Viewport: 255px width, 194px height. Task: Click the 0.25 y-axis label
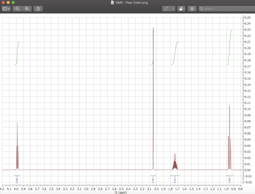click(x=248, y=17)
